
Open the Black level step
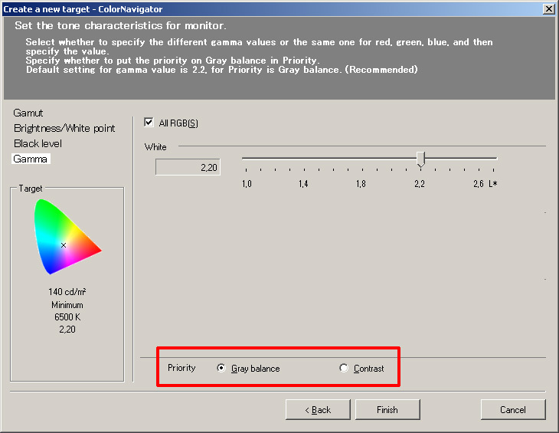[38, 143]
